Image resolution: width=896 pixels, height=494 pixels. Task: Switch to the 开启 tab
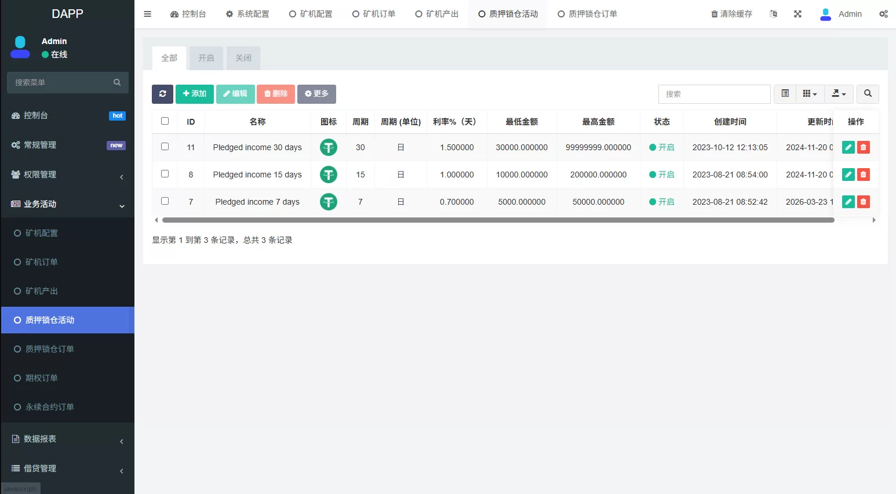point(206,58)
